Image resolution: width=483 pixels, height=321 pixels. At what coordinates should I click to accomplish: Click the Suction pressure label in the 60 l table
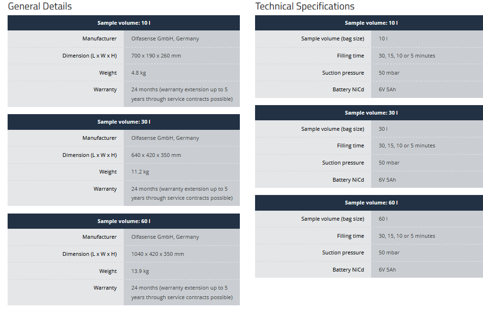point(343,253)
